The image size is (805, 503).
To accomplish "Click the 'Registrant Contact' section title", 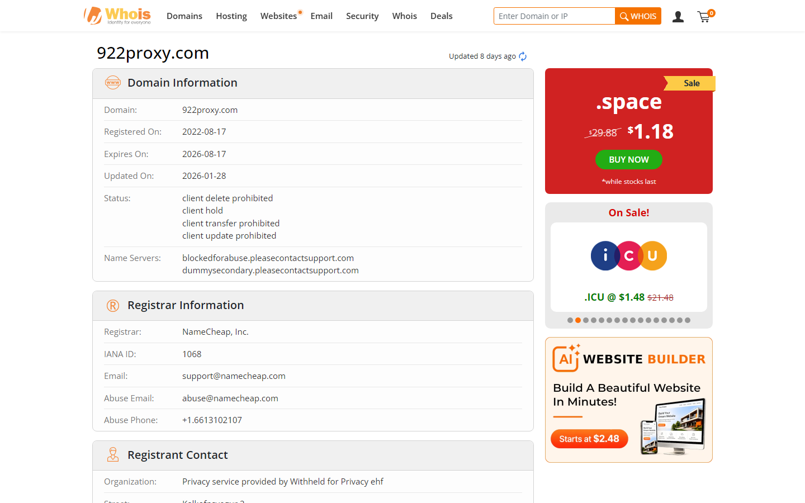I will point(178,455).
